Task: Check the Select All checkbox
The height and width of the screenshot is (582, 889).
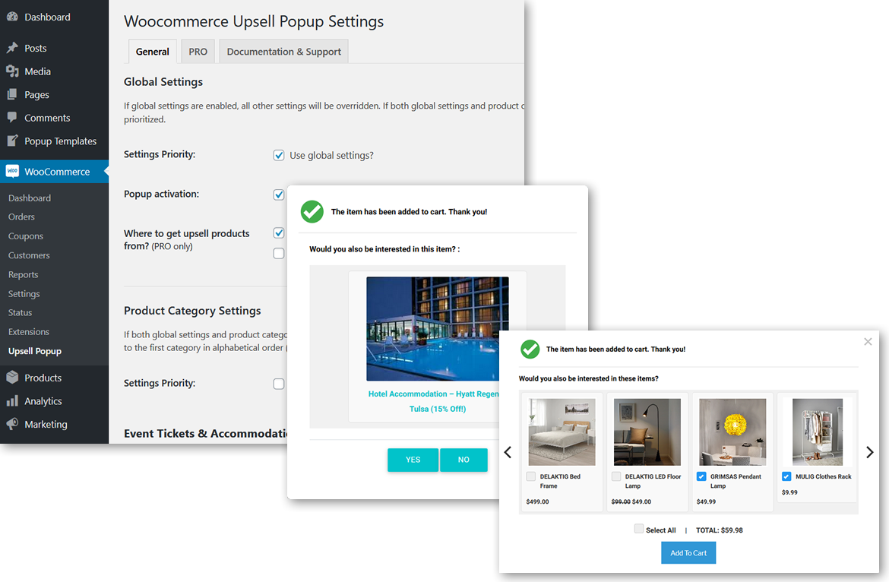Action: click(x=639, y=529)
